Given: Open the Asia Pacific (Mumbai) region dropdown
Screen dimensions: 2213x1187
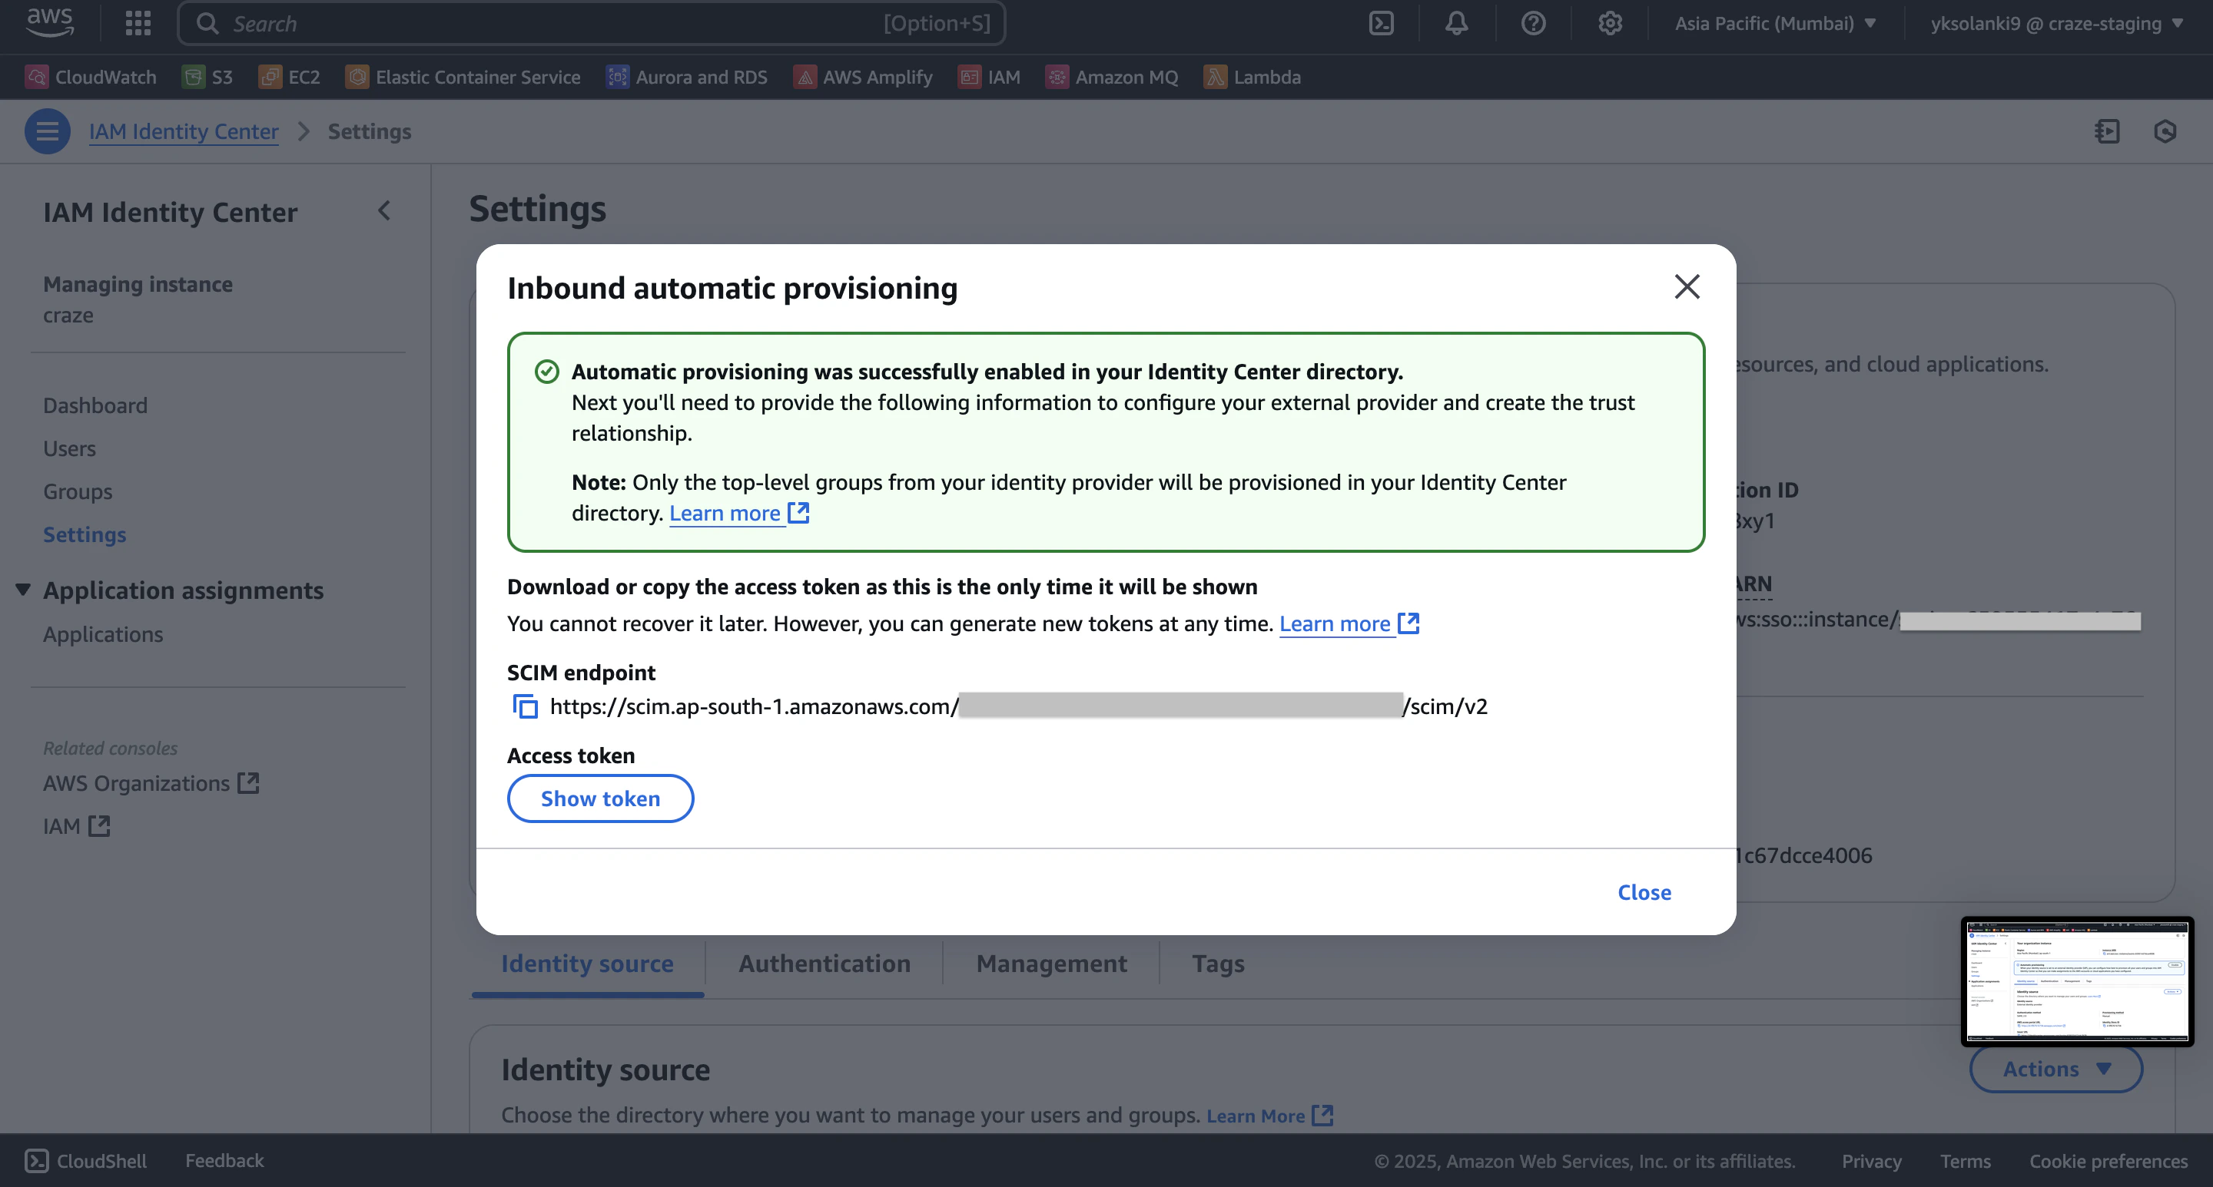Looking at the screenshot, I should (1775, 23).
